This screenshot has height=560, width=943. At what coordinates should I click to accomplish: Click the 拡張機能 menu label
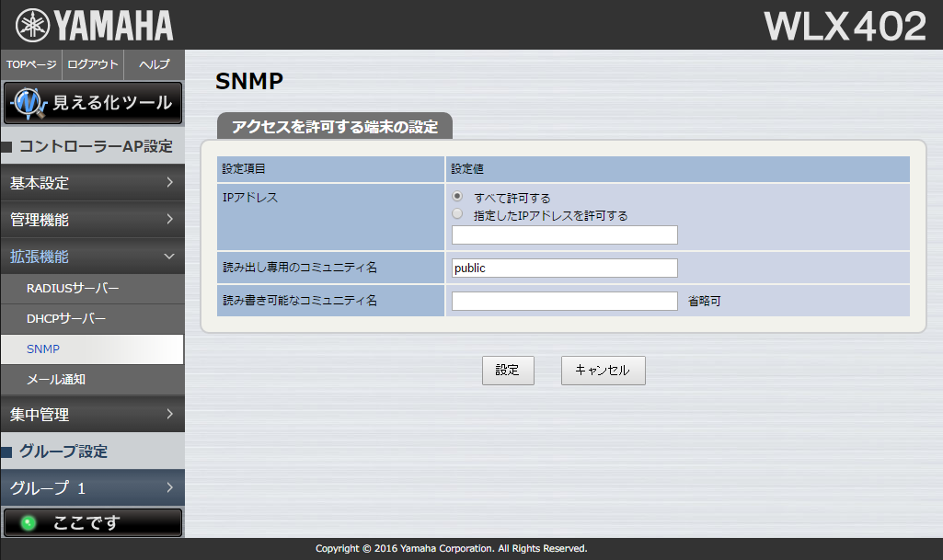[x=40, y=257]
